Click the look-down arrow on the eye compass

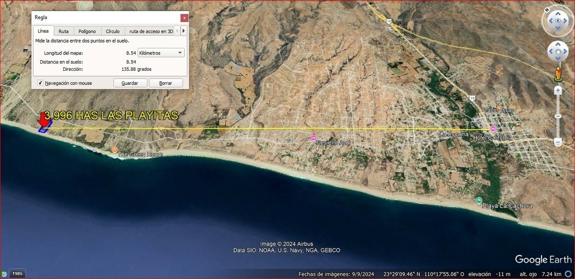[558, 29]
